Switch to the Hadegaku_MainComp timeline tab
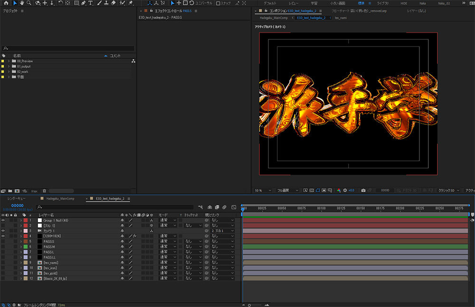 (x=59, y=198)
